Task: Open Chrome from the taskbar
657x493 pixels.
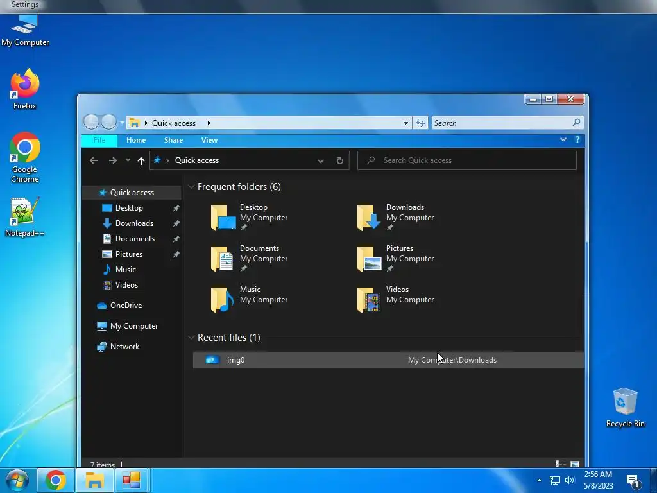Action: point(56,480)
